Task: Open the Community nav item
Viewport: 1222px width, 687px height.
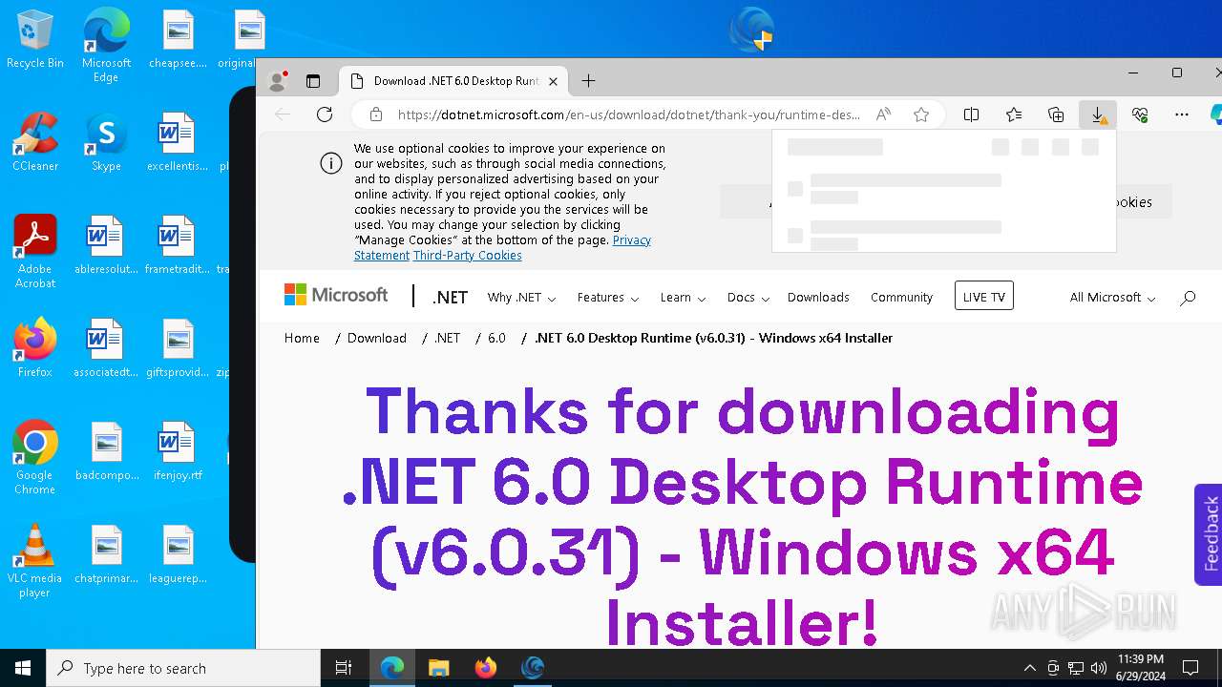Action: point(901,298)
